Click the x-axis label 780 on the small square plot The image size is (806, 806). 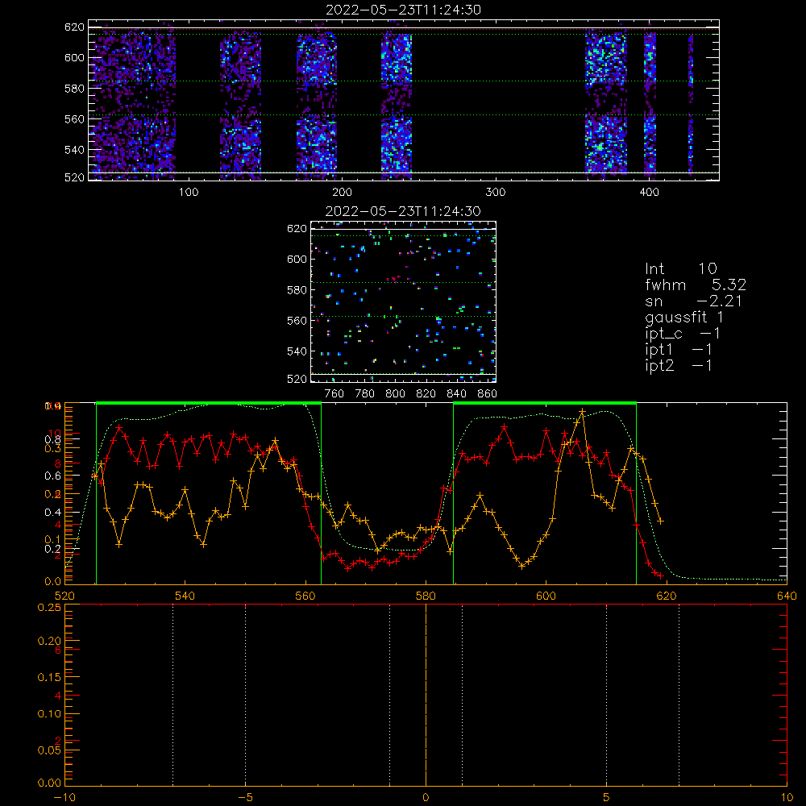click(x=365, y=394)
